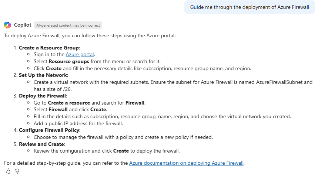The height and width of the screenshot is (181, 318).
Task: Select the user prompt message bubble
Action: (x=249, y=7)
